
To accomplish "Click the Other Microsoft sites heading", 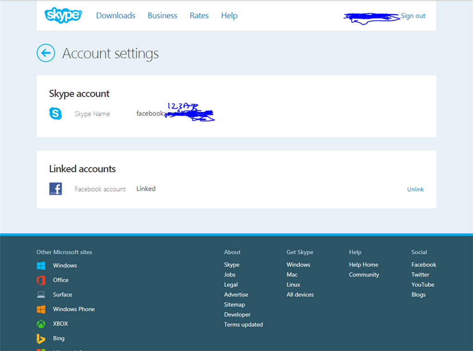I will [x=64, y=252].
